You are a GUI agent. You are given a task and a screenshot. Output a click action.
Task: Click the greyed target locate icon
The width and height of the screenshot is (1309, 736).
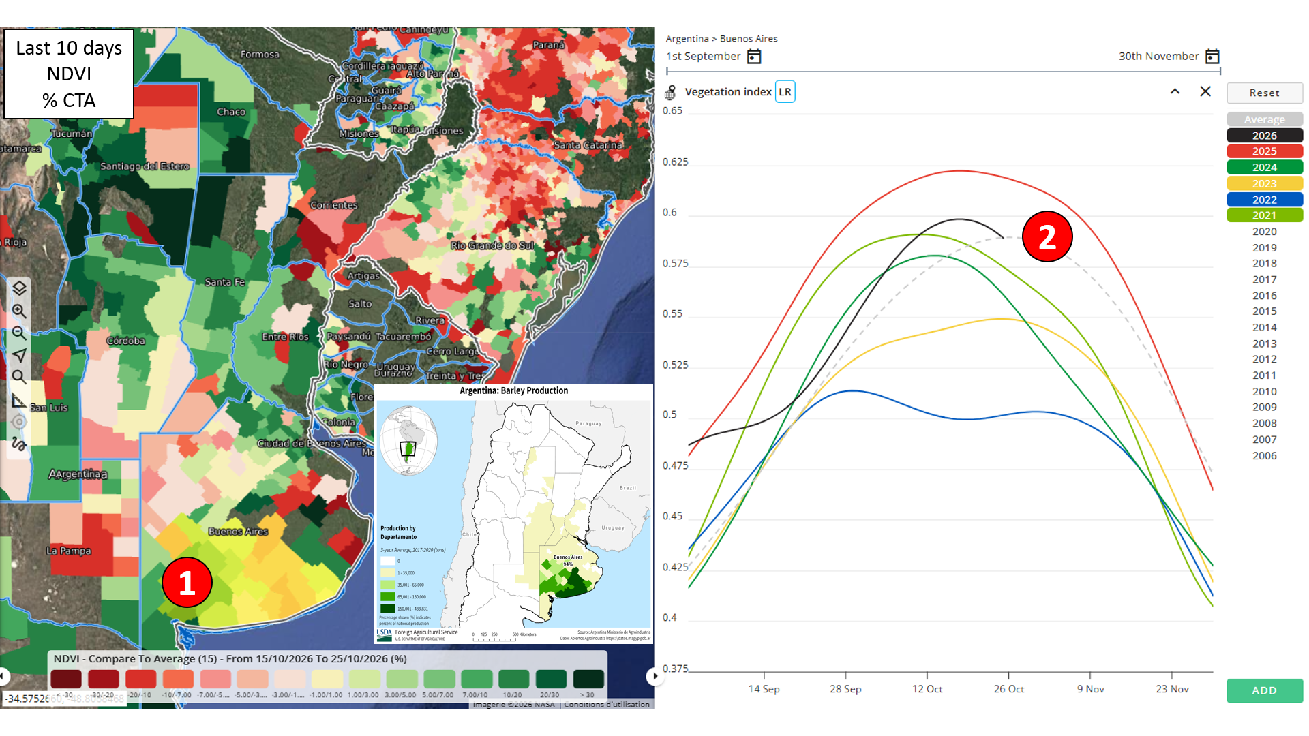pyautogui.click(x=19, y=422)
